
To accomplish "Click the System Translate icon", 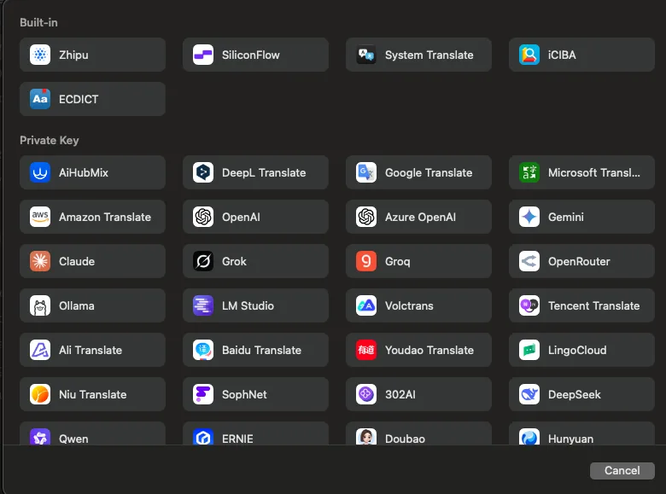I will (366, 55).
